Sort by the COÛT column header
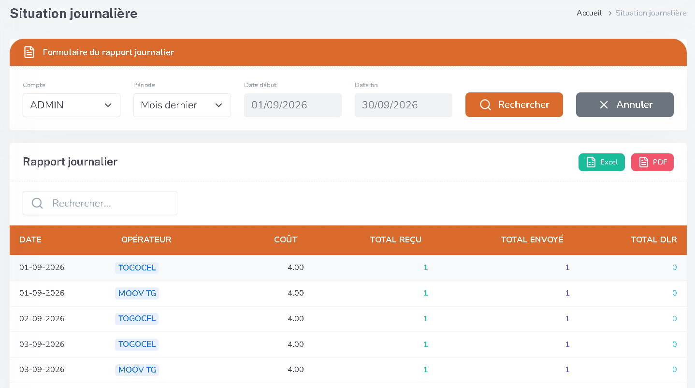695x388 pixels. [286, 239]
